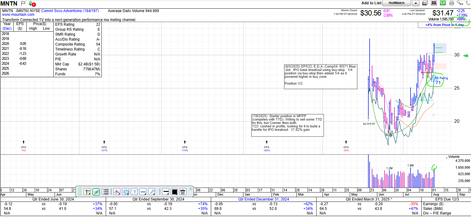
Task: Click the Mkt Cap $2.4B($1.5B) value
Action: click(x=89, y=64)
